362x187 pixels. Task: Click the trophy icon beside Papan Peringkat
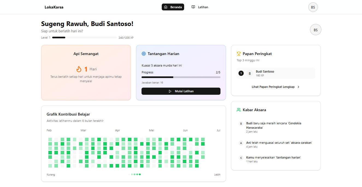239,54
